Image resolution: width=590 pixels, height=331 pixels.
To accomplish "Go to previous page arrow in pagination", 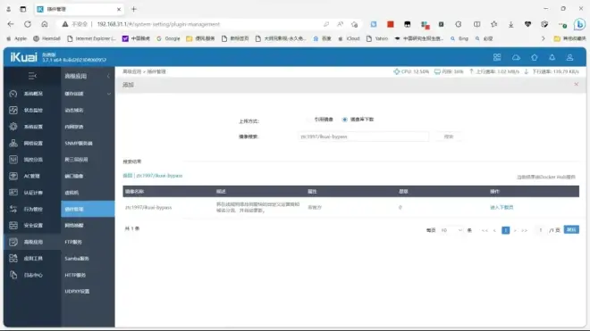I will pyautogui.click(x=494, y=230).
